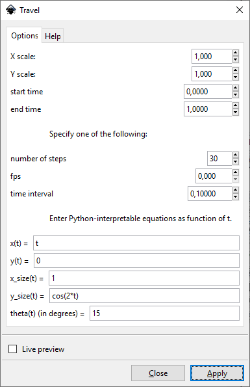Viewport: 250px width, 387px height.
Task: Decrement end time spinner down arrow
Action: coord(236,113)
